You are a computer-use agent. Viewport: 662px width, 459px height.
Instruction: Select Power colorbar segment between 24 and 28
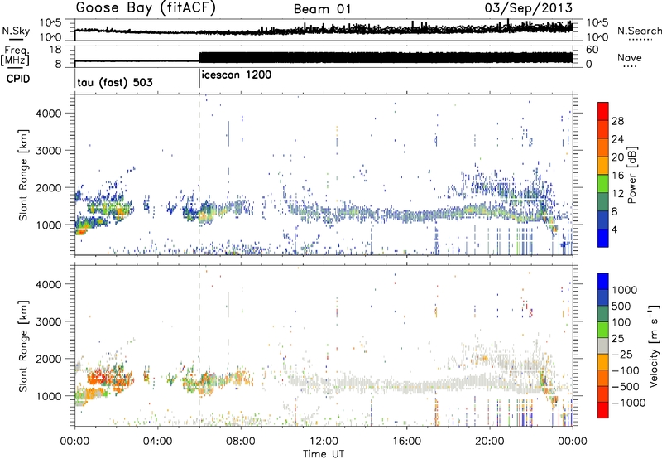[x=603, y=130]
